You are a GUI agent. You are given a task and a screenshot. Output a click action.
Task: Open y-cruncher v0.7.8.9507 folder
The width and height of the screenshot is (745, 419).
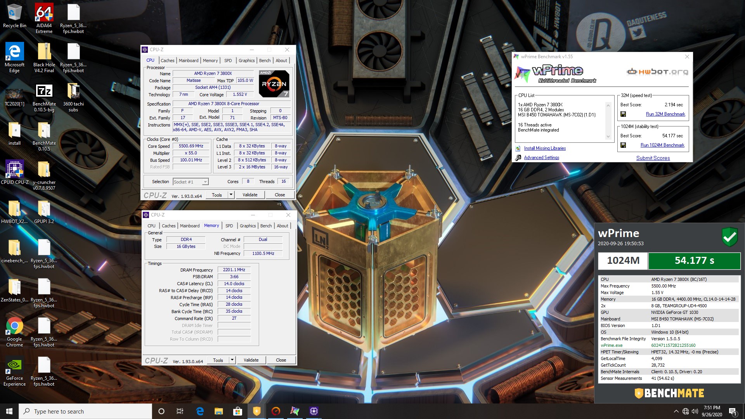[x=44, y=175]
